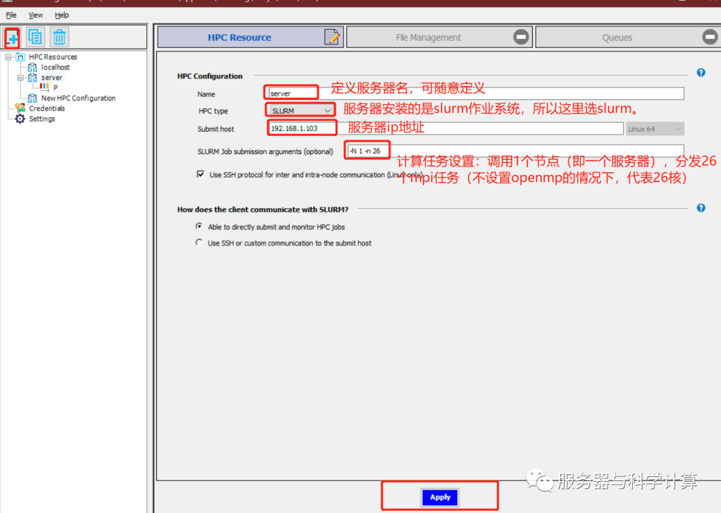Click the HPC Resources root node icon
This screenshot has width=721, height=513.
pos(21,57)
